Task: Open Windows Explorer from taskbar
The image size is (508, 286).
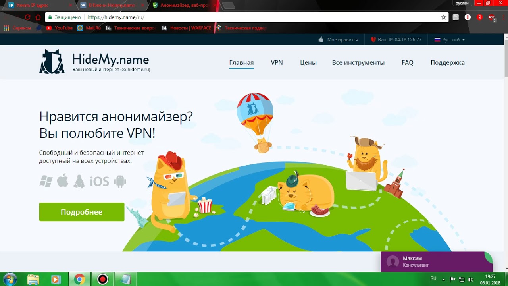Action: tap(33, 279)
